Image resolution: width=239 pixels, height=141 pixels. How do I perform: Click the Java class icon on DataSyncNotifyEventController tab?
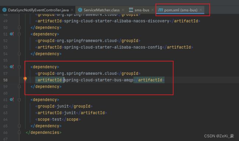(x=4, y=10)
